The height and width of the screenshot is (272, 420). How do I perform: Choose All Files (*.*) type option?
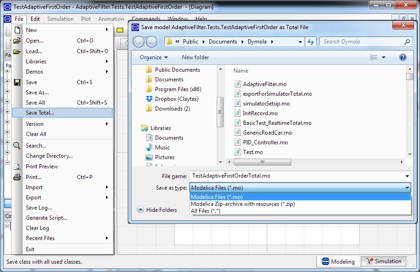click(300, 211)
